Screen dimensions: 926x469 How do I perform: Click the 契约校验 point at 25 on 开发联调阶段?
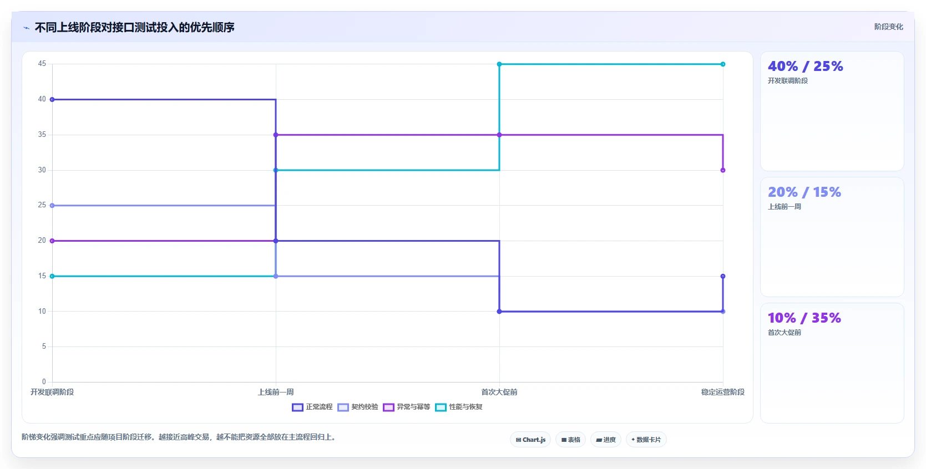52,206
